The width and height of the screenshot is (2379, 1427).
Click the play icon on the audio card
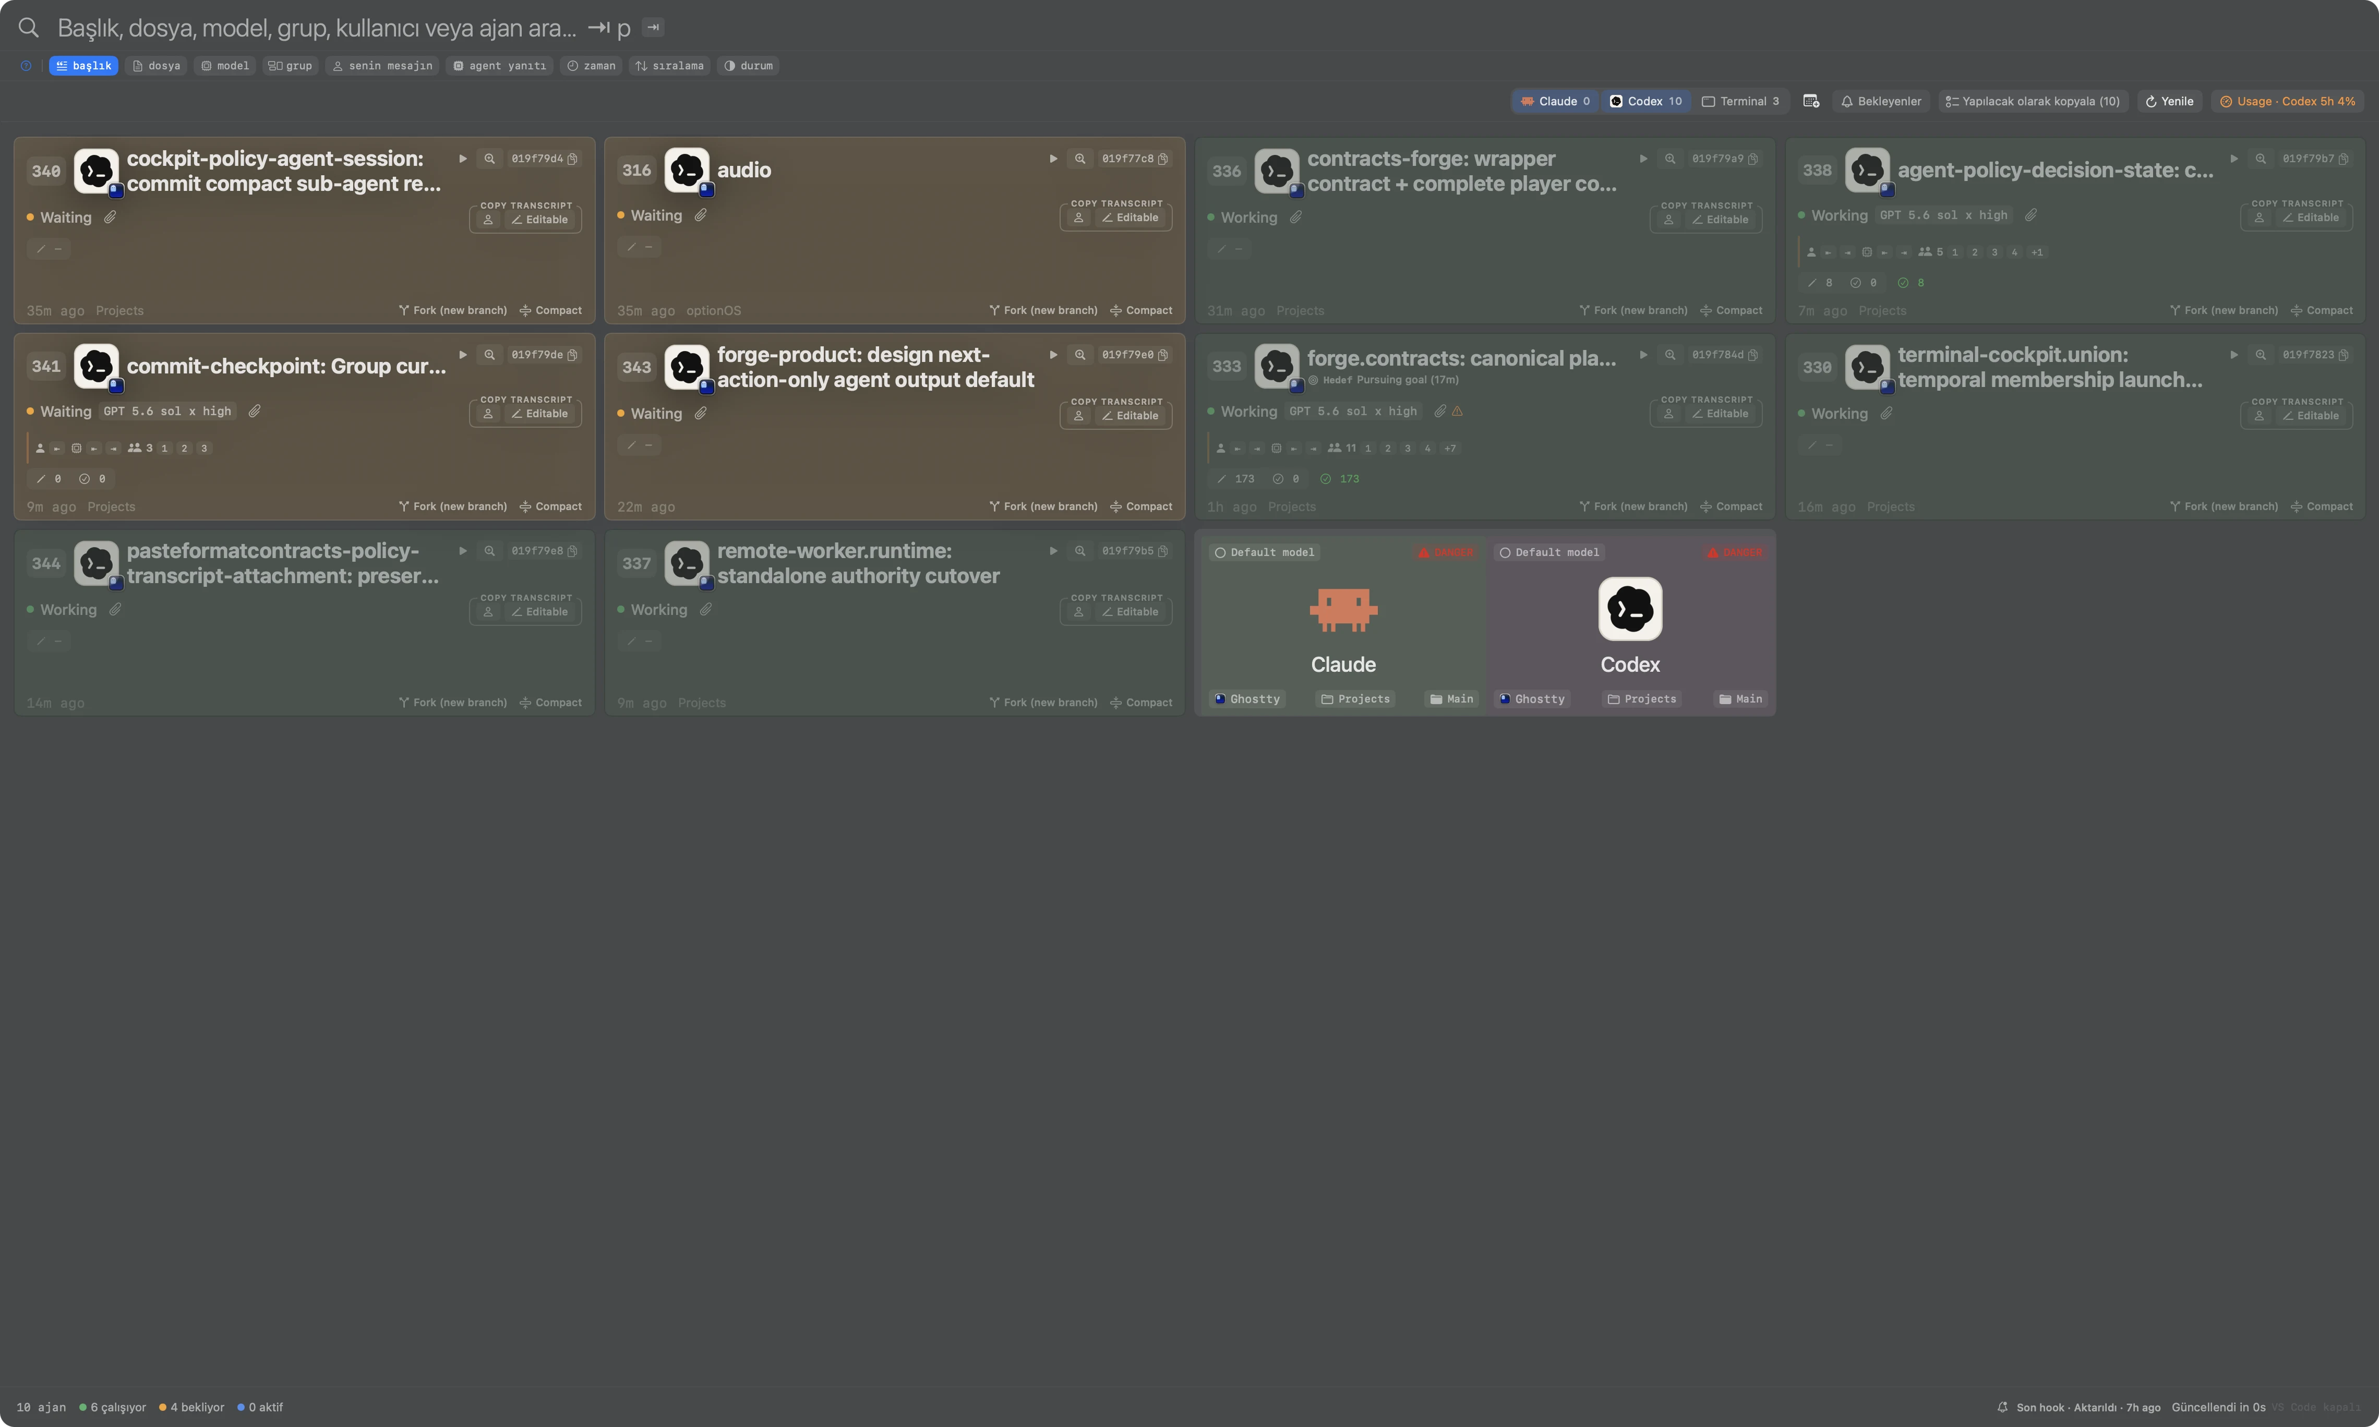[1053, 159]
